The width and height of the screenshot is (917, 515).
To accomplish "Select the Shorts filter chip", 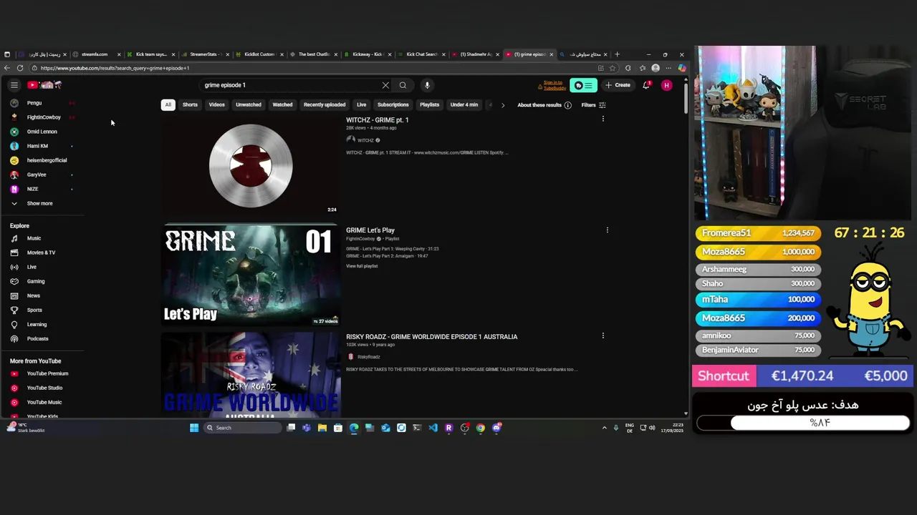I will [190, 105].
